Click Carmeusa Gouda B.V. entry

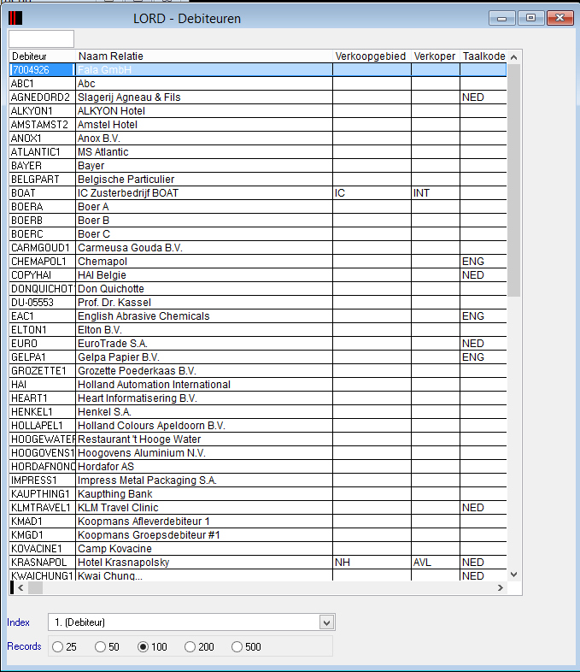click(x=258, y=248)
